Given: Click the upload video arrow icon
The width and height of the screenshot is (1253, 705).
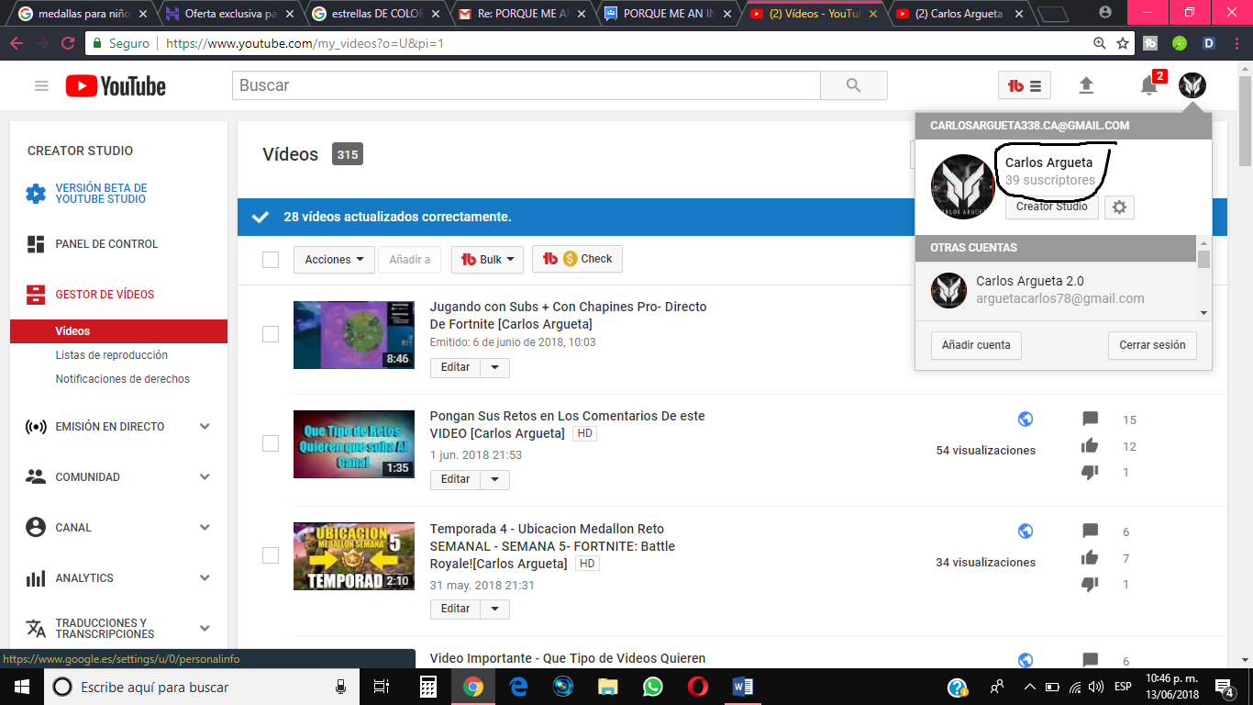Looking at the screenshot, I should (1086, 85).
